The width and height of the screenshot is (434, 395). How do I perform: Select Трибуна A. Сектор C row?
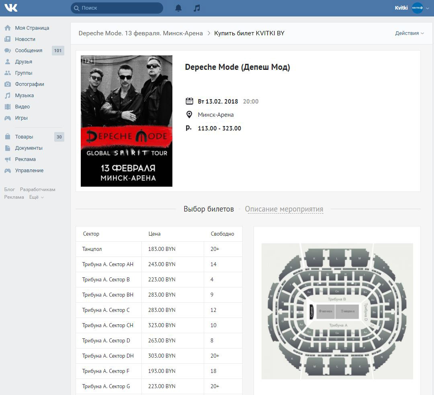click(x=159, y=310)
